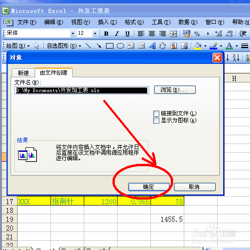Click the workbook icon beside 文件 menu
The height and width of the screenshot is (250, 250).
click(9, 22)
